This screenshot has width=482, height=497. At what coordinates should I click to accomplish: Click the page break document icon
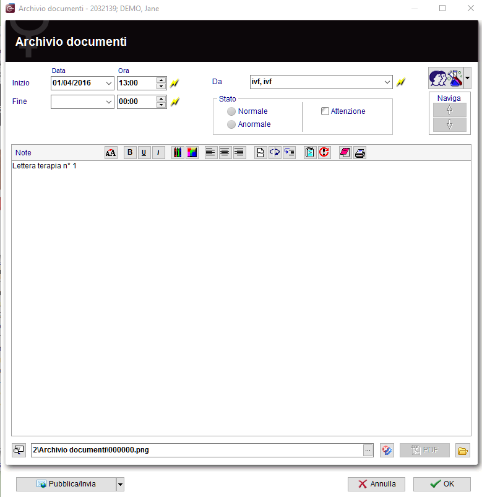click(x=260, y=152)
